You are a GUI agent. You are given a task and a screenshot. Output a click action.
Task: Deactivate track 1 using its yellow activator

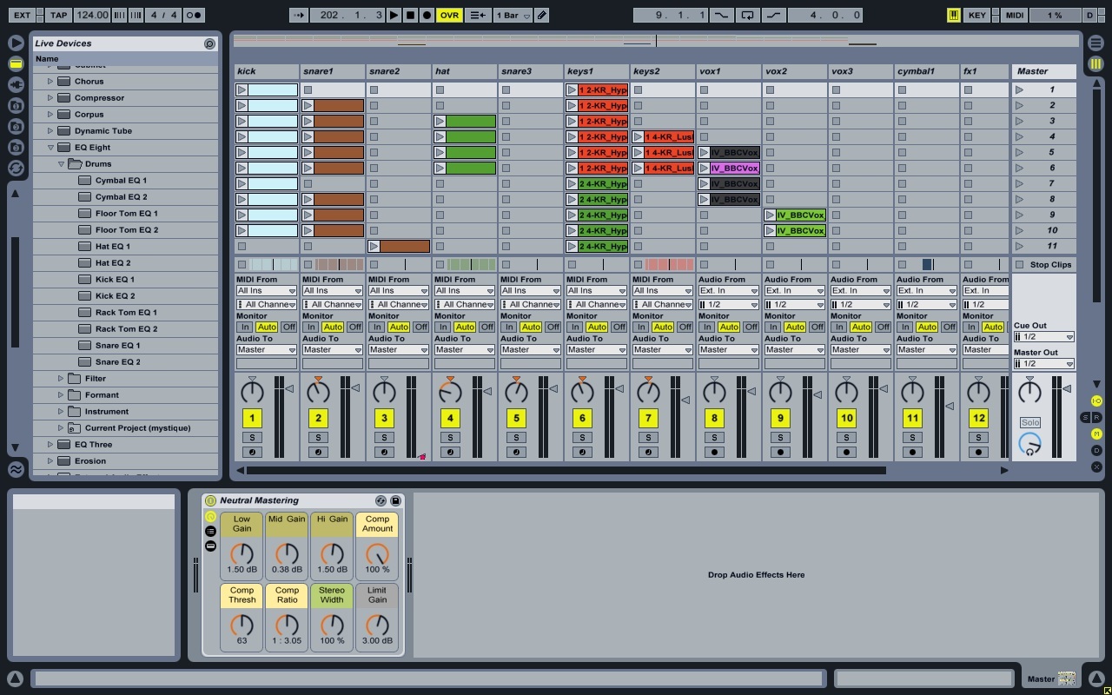[x=252, y=418]
